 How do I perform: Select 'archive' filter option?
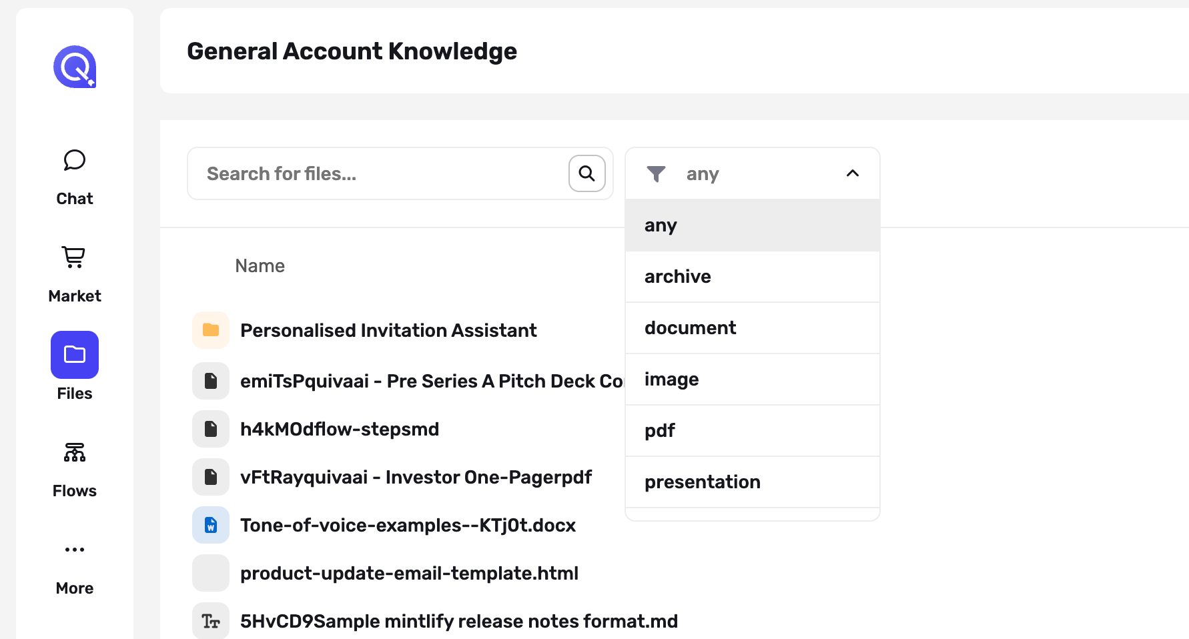[753, 277]
